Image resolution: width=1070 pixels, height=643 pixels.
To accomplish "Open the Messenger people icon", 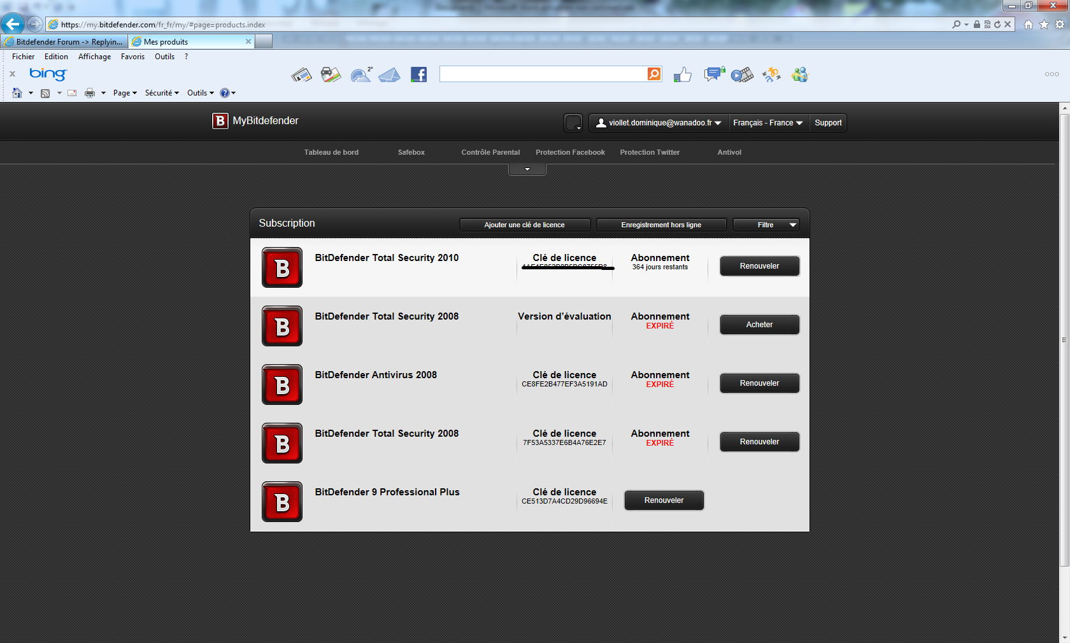I will (799, 75).
